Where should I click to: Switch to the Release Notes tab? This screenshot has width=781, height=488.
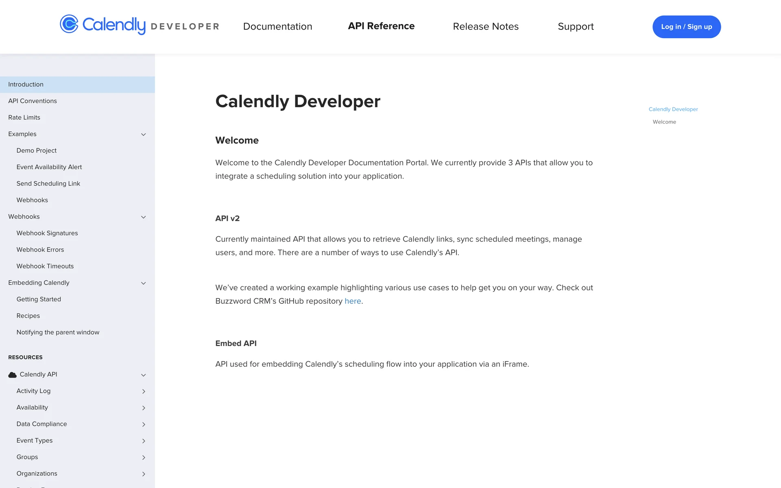(x=486, y=26)
